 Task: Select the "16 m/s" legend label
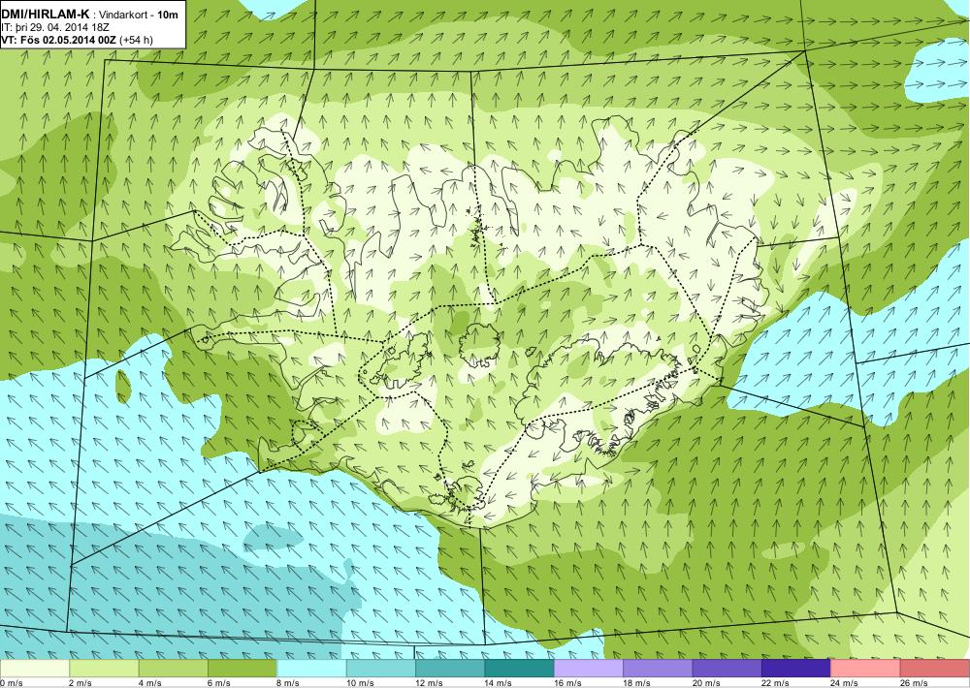567,682
